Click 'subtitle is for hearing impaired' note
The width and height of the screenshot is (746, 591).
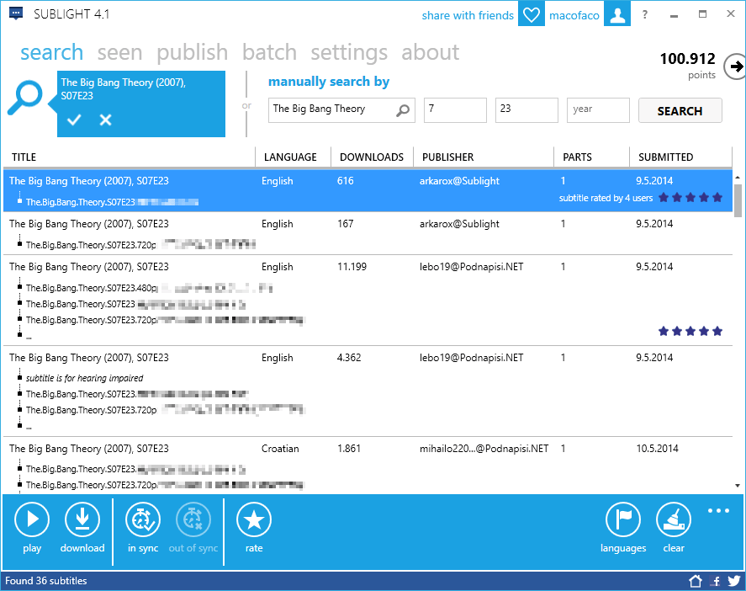[x=85, y=378]
